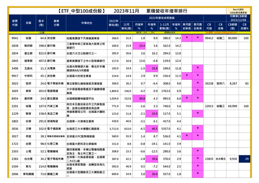The width and height of the screenshot is (259, 183).
Task: Select stock code 1605
Action: point(15,91)
